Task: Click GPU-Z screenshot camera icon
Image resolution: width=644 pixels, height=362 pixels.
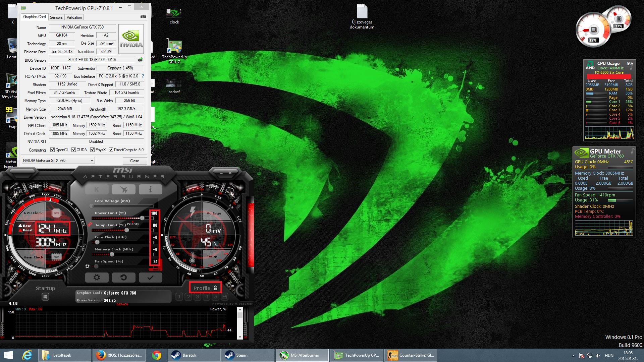Action: [143, 17]
